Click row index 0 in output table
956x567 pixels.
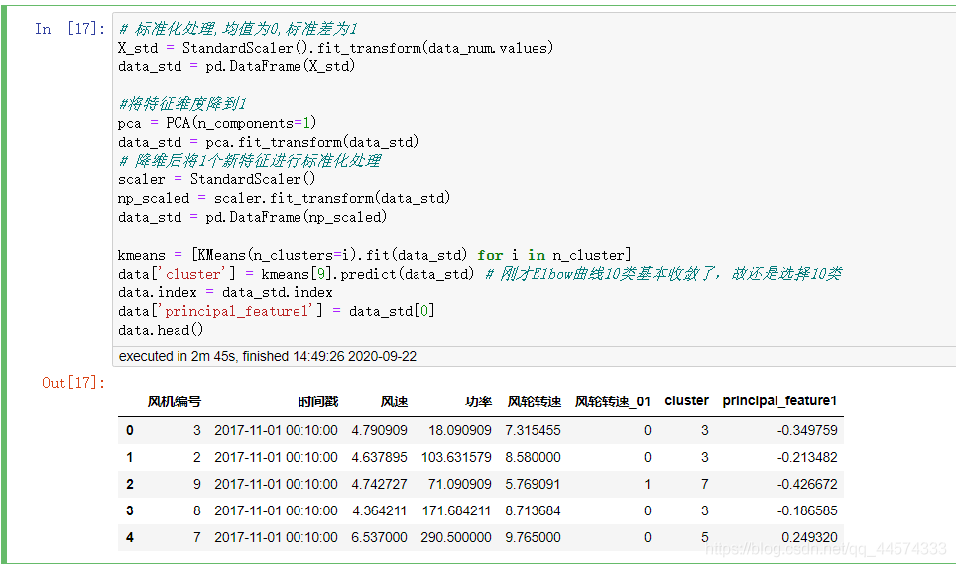(x=129, y=430)
